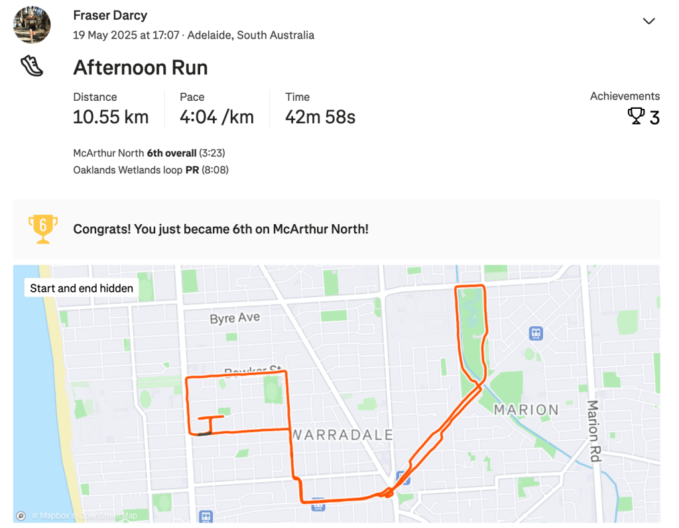Screen dimensions: 679x528
Task: Click the Distance 10.55 km stat
Action: pos(111,117)
